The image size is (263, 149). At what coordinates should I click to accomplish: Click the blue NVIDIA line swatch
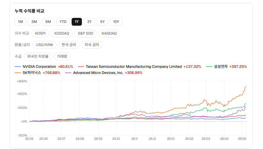coord(18,67)
